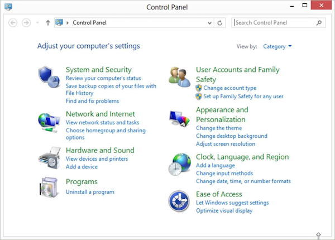This screenshot has height=240, width=335.
Task: Open the System and Security heading
Action: [98, 70]
